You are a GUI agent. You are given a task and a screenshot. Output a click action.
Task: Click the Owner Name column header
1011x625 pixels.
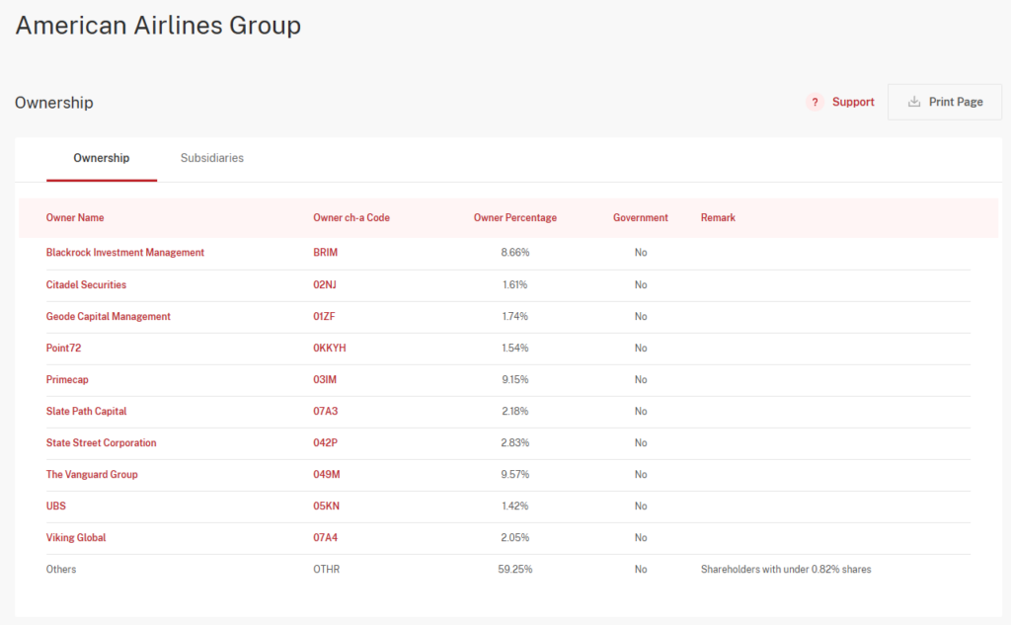coord(75,217)
